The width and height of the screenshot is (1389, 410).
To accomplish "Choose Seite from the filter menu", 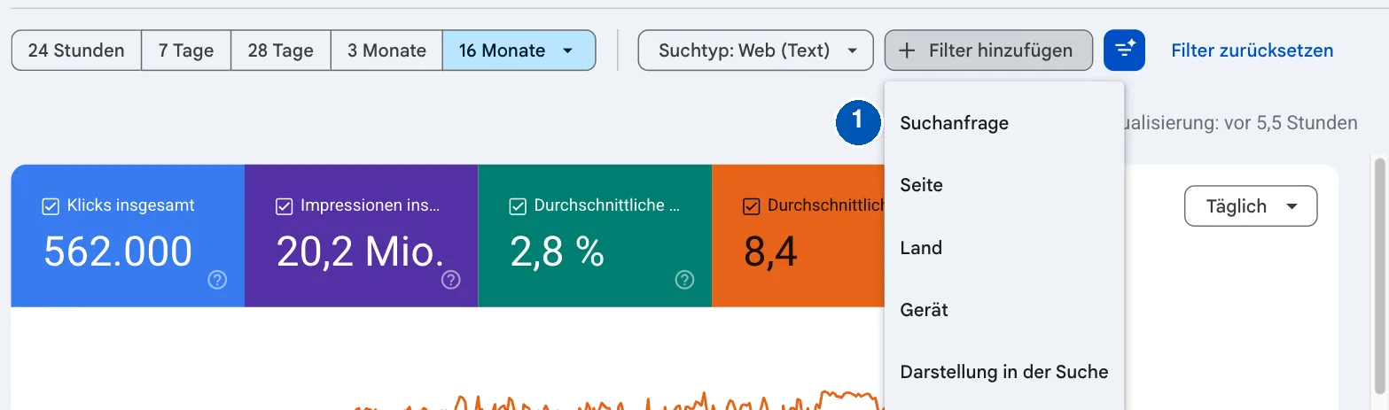I will pyautogui.click(x=1004, y=185).
